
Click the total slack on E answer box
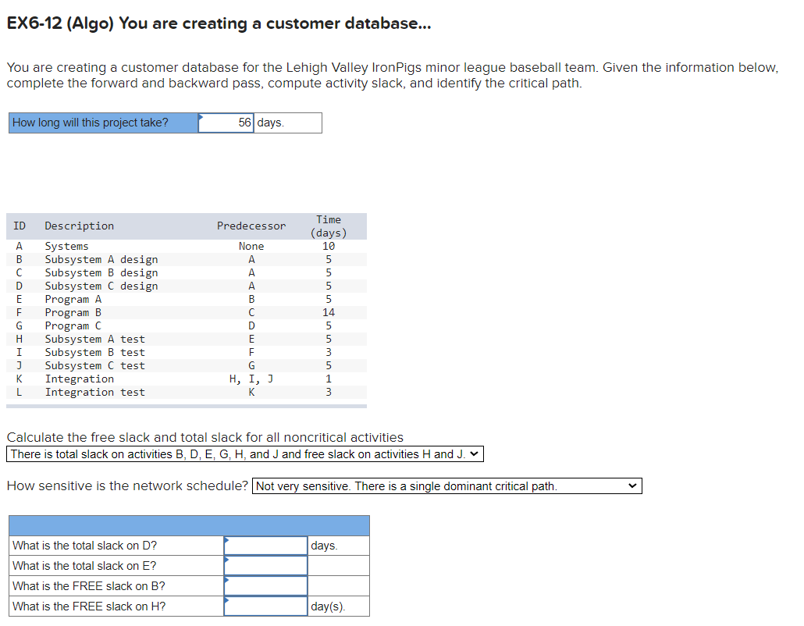pyautogui.click(x=265, y=565)
